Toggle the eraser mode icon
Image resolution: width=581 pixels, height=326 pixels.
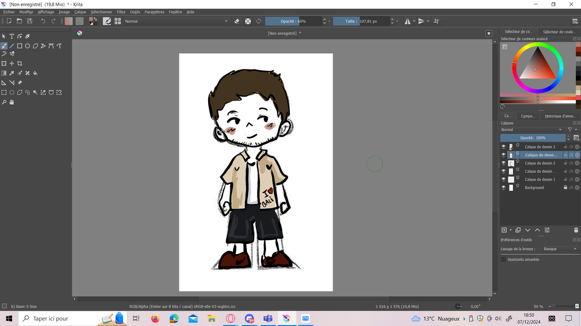(x=237, y=22)
